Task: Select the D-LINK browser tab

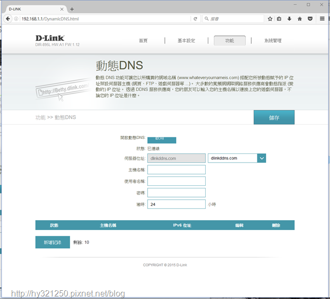Action: 34,9
